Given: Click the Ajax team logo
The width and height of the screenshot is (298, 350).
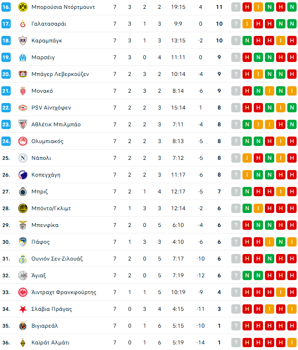Looking at the screenshot, I should (x=22, y=275).
